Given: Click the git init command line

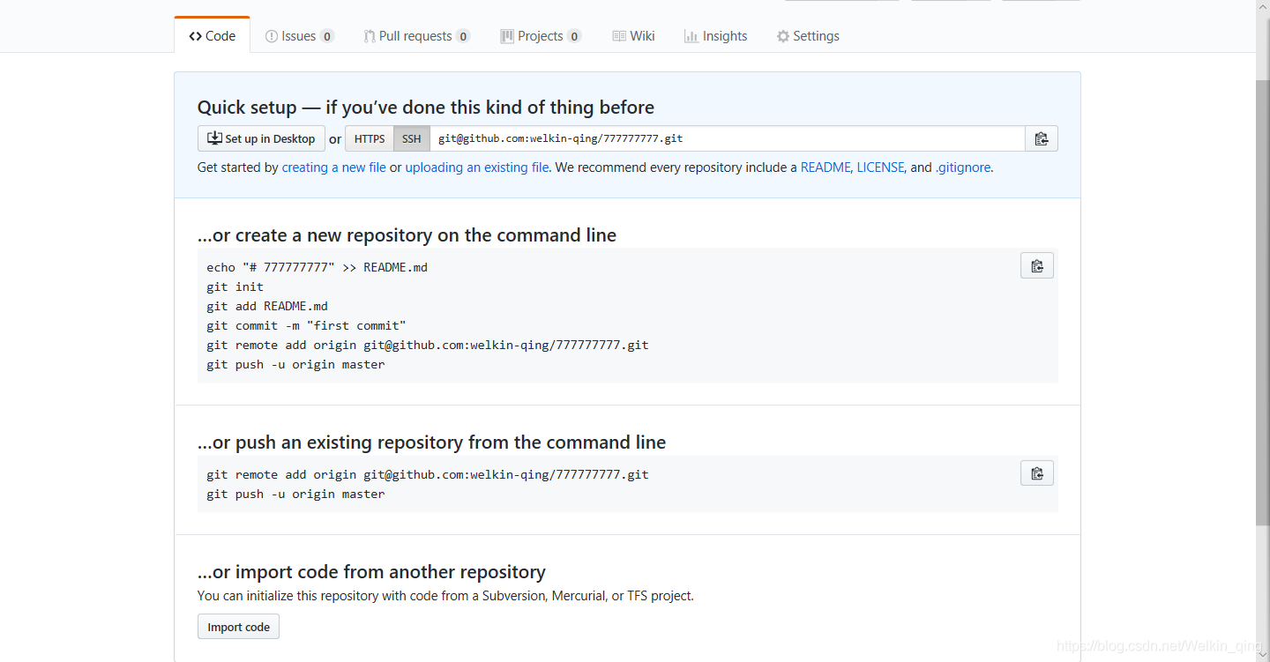Looking at the screenshot, I should [x=235, y=286].
